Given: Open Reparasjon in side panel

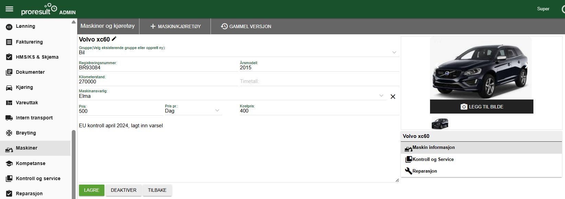Looking at the screenshot, I should (481, 171).
